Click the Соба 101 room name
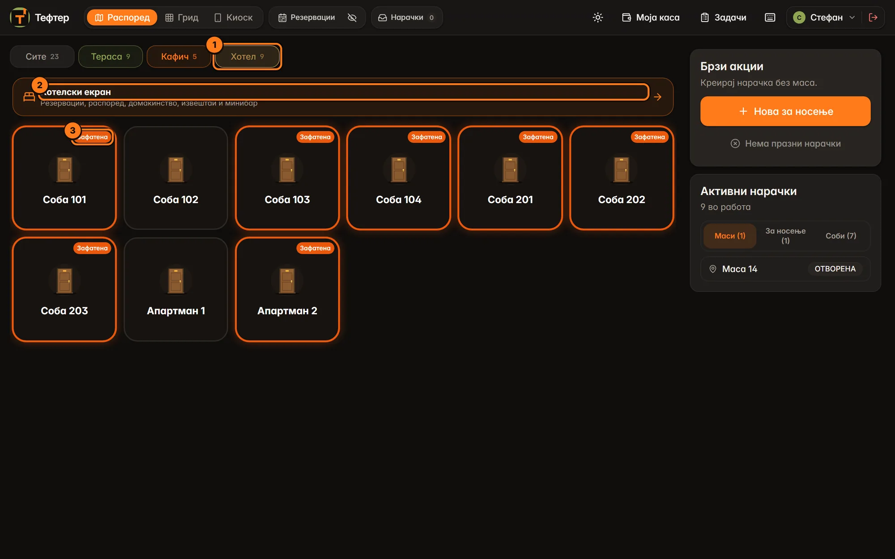This screenshot has width=895, height=559. 64,199
